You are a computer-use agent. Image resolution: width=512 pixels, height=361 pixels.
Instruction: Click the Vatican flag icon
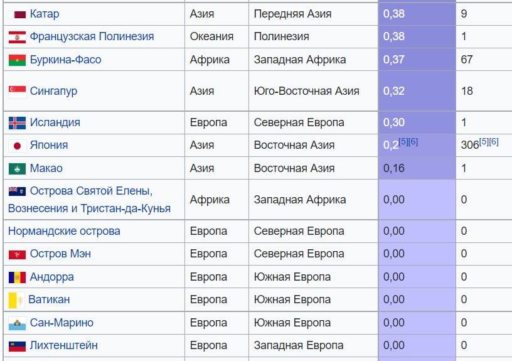click(x=17, y=300)
